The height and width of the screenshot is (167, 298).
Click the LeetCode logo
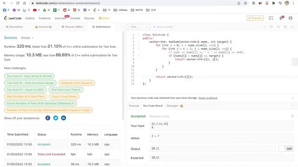click(x=13, y=18)
